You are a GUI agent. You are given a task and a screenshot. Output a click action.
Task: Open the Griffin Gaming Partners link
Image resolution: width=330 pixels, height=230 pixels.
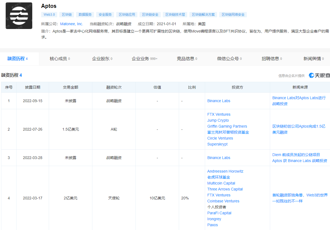227,126
